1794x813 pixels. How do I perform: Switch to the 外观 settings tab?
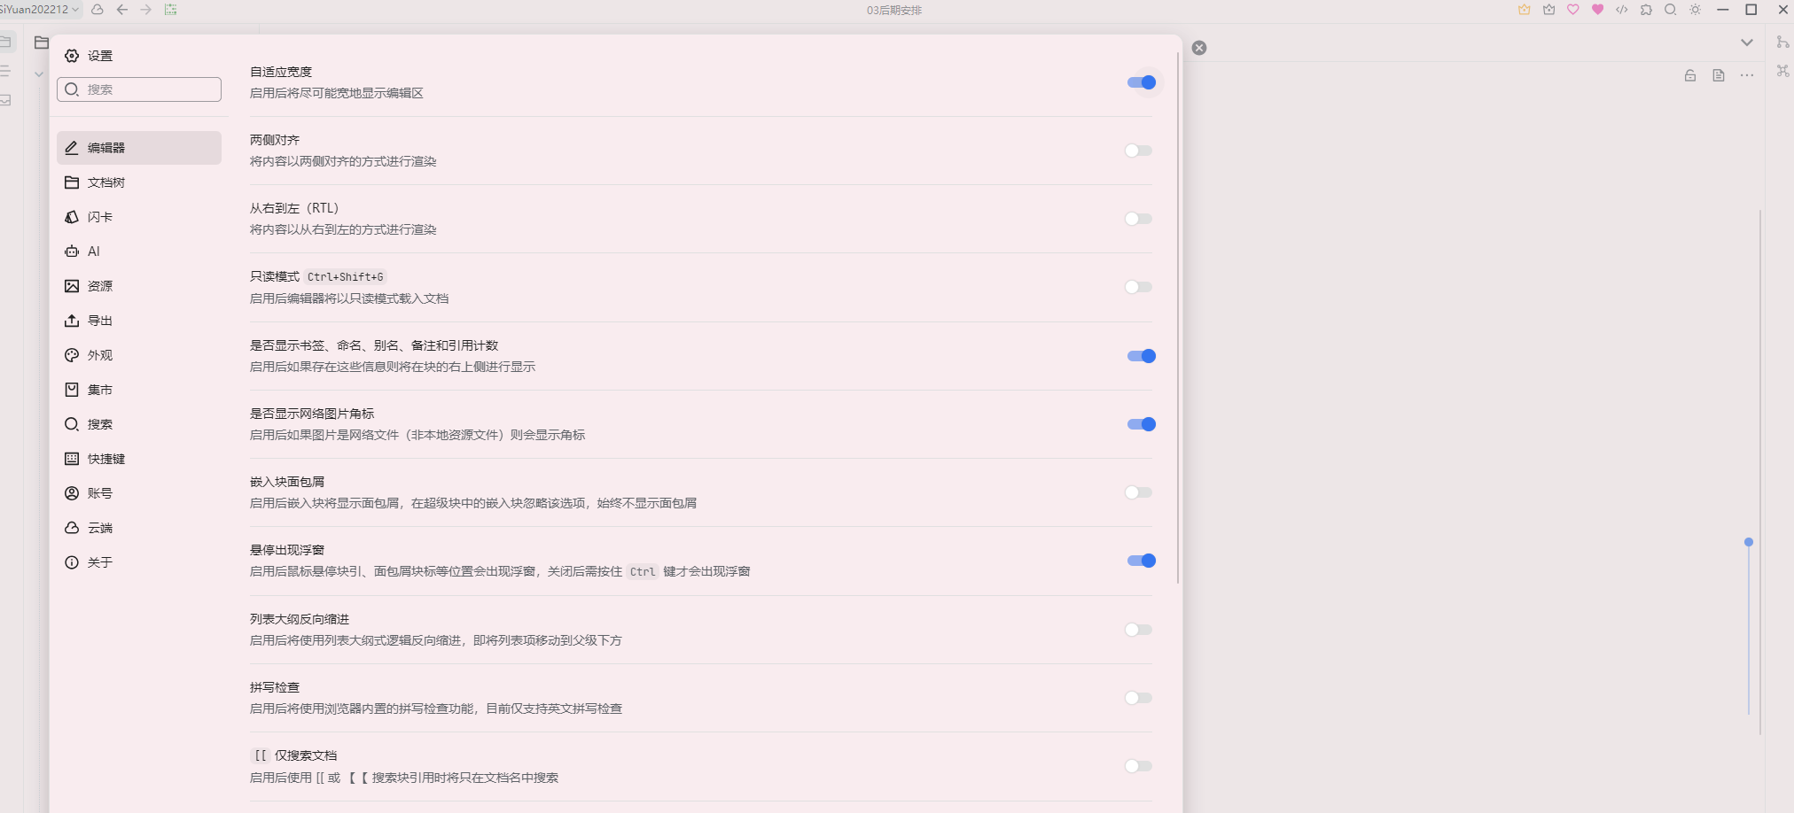139,355
